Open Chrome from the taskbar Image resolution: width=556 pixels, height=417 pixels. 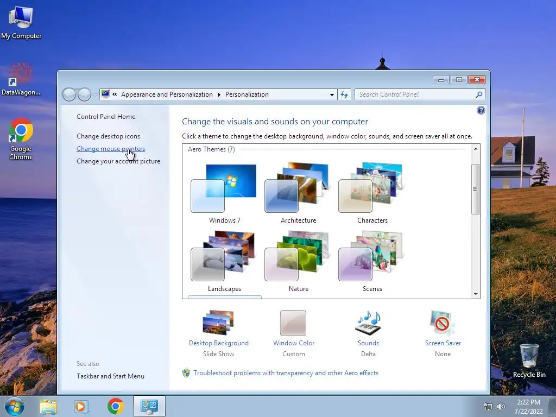tap(115, 406)
